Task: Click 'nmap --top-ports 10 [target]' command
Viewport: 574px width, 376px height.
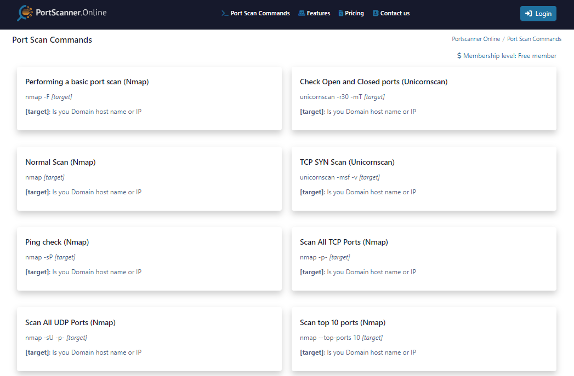Action: click(x=341, y=338)
